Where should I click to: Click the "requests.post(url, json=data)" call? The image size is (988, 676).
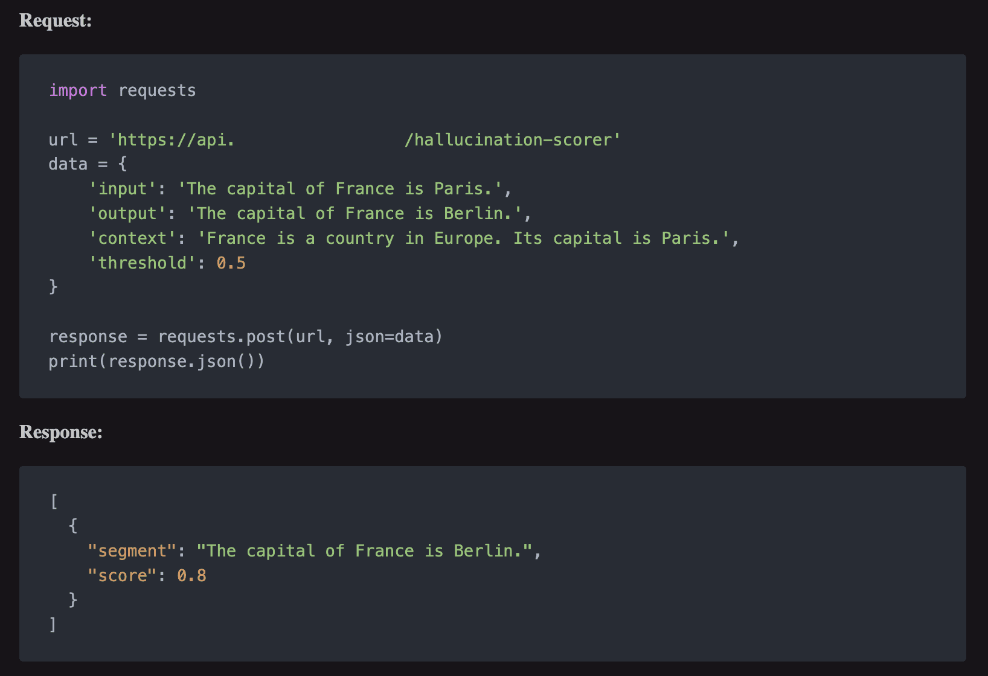(300, 337)
